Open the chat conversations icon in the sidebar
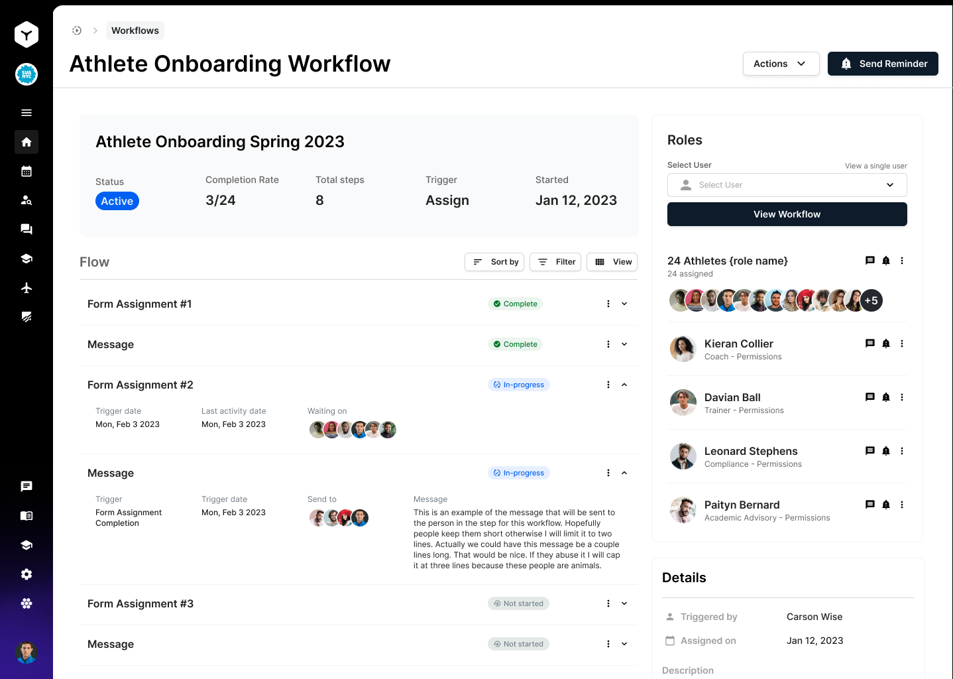This screenshot has height=679, width=953. [x=27, y=229]
